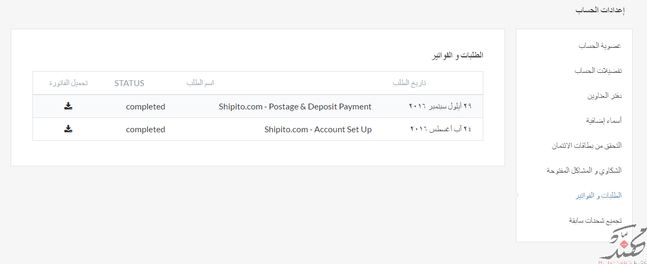Viewport: 647px width, 264px height.
Task: Select Shipito.com - Account Set Up row
Action: 258,129
